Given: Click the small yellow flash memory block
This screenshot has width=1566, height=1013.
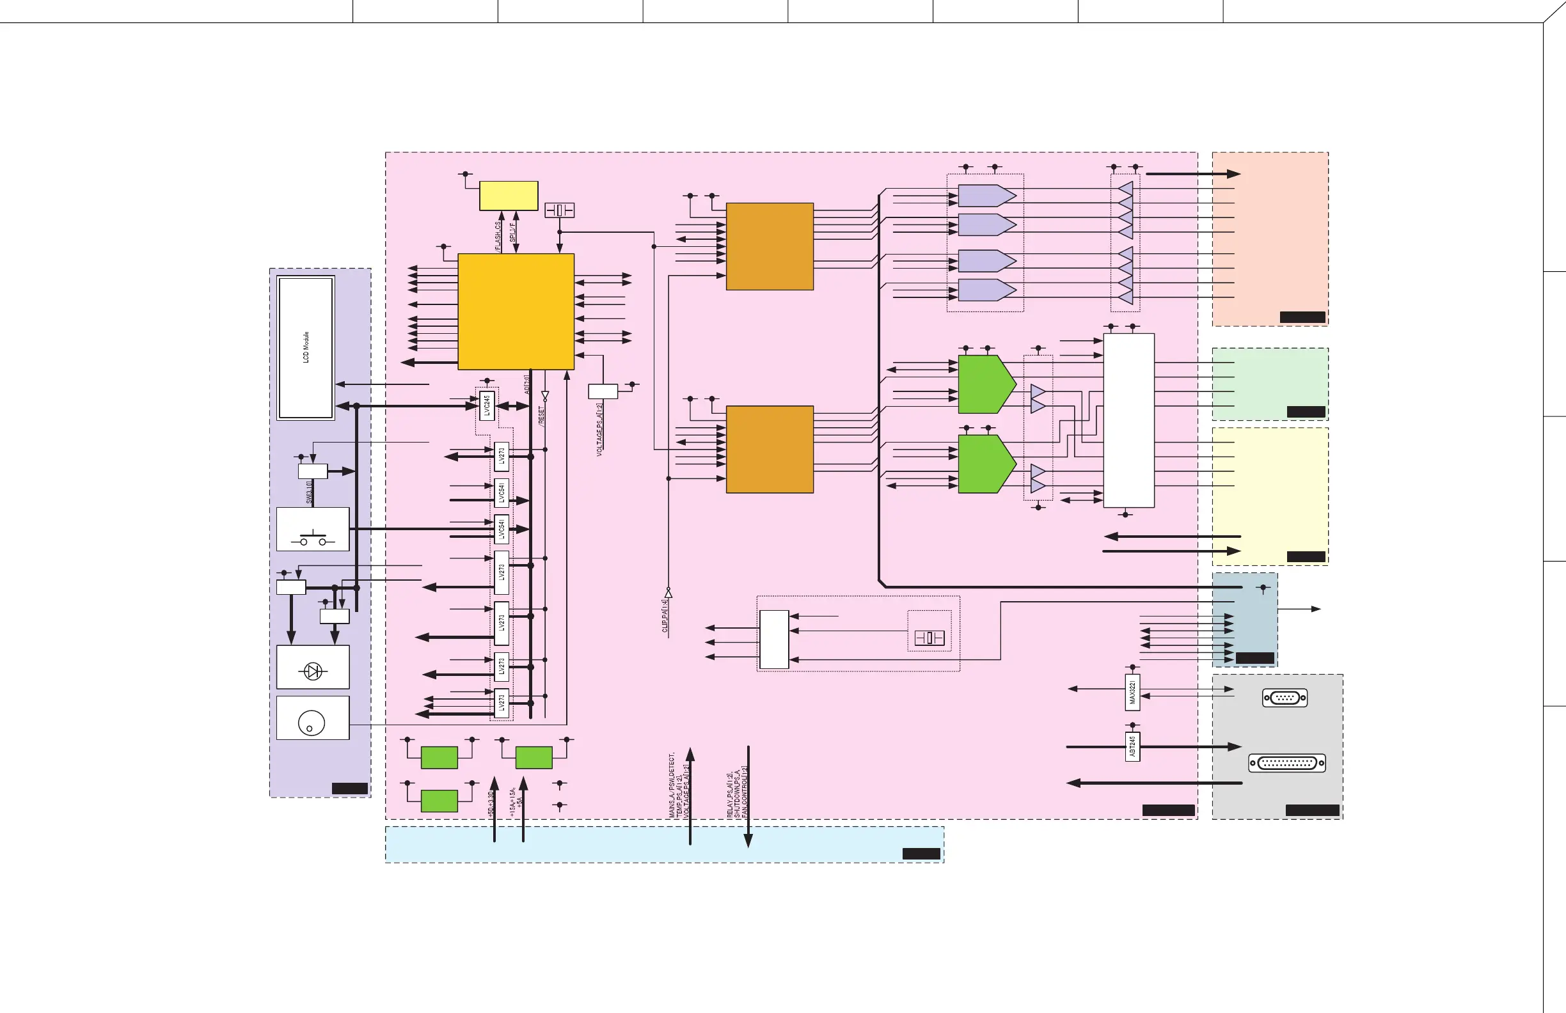Looking at the screenshot, I should pyautogui.click(x=509, y=196).
